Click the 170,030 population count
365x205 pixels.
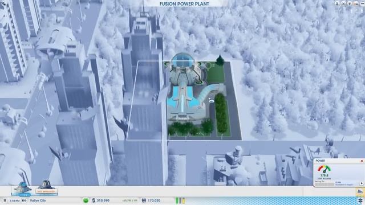click(154, 200)
